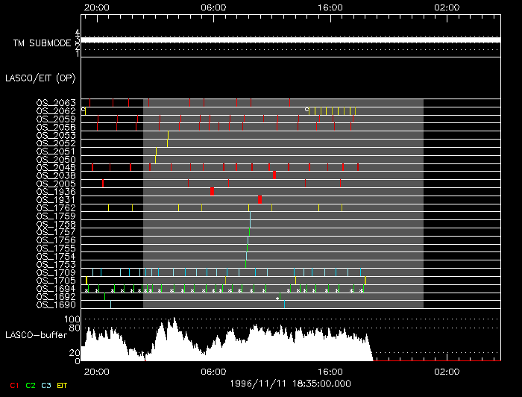
Task: Click the EIT legend label
Action: (x=63, y=385)
